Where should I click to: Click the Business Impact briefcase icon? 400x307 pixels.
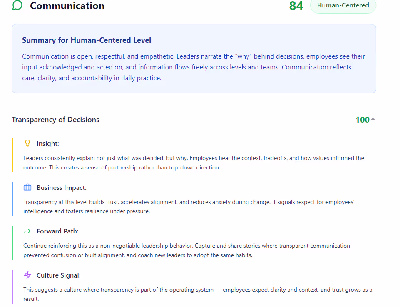[27, 187]
